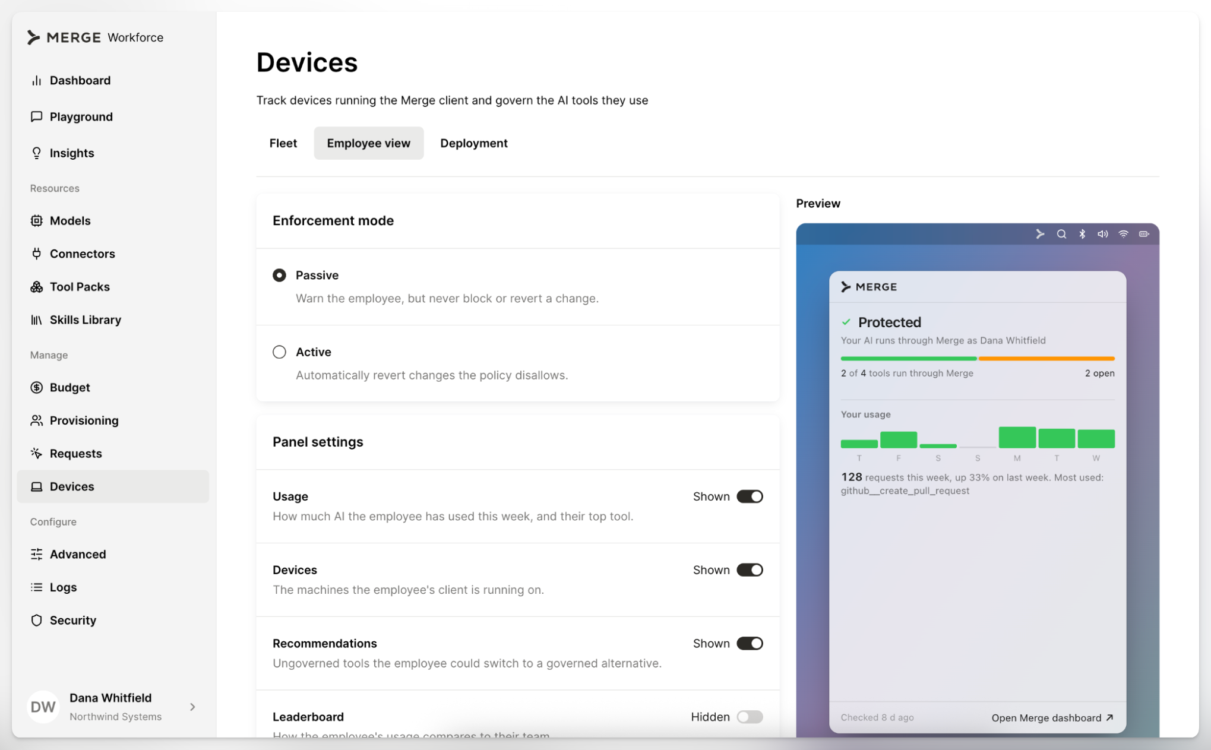Image resolution: width=1211 pixels, height=750 pixels.
Task: Click the Wi-Fi icon in preview menu bar
Action: point(1123,234)
